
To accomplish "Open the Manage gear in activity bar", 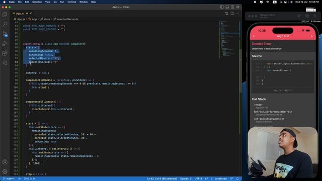I will coord(5,171).
